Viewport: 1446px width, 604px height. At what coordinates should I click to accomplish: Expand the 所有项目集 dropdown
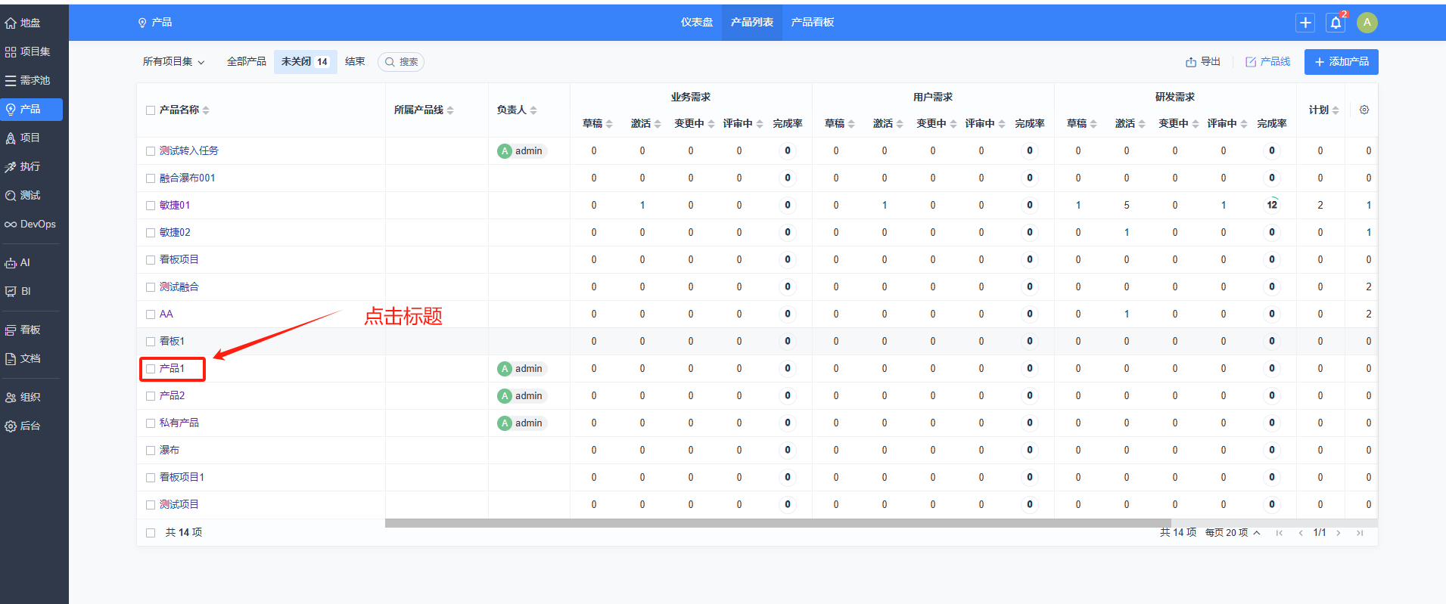(x=173, y=62)
